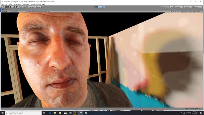Open the Window menu
Viewport: 204px width, 115px height.
39,4
